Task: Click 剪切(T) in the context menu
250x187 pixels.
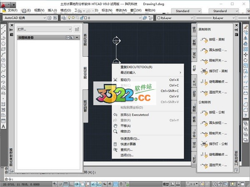Action: tap(125, 80)
